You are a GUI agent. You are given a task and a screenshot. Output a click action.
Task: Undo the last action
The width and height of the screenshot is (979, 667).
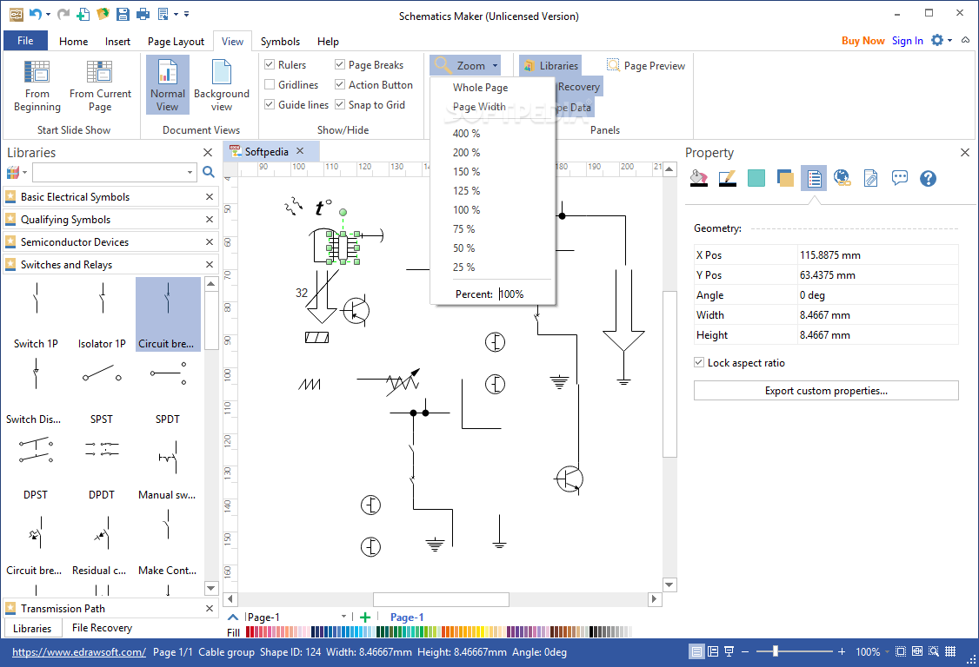(x=35, y=14)
